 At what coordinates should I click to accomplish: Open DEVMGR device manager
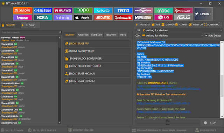pos(168,25)
